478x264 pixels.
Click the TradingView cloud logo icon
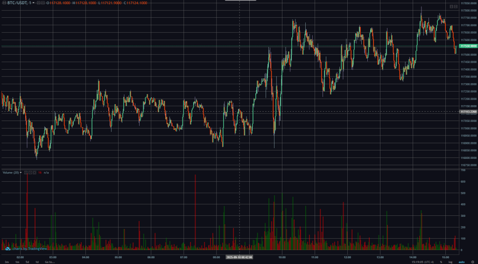7,249
